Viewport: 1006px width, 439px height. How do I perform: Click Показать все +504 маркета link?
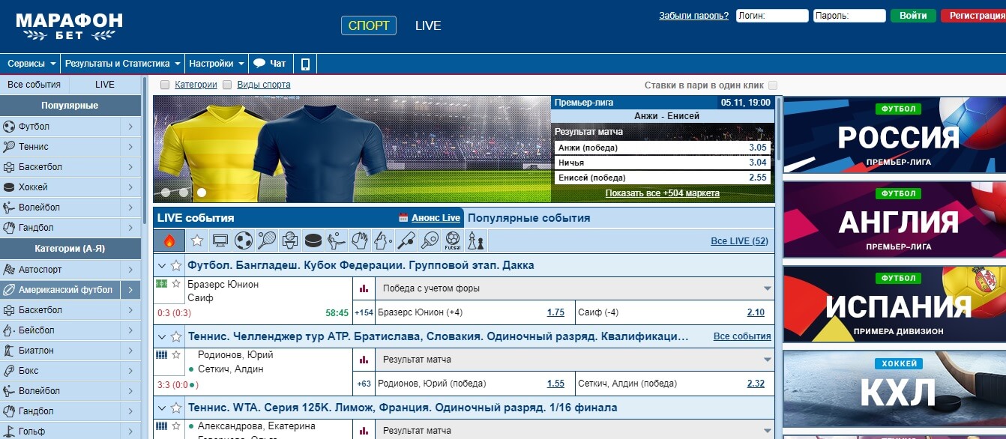[x=663, y=193]
